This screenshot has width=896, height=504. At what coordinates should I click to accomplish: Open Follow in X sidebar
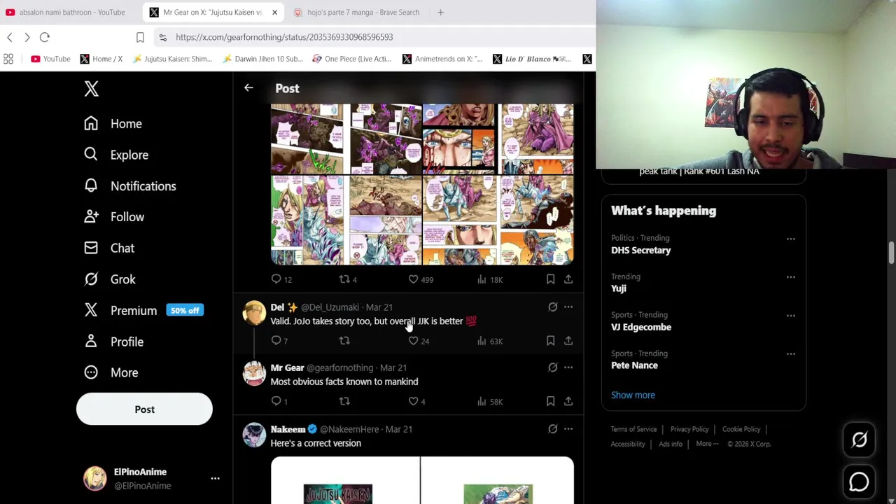pyautogui.click(x=113, y=217)
